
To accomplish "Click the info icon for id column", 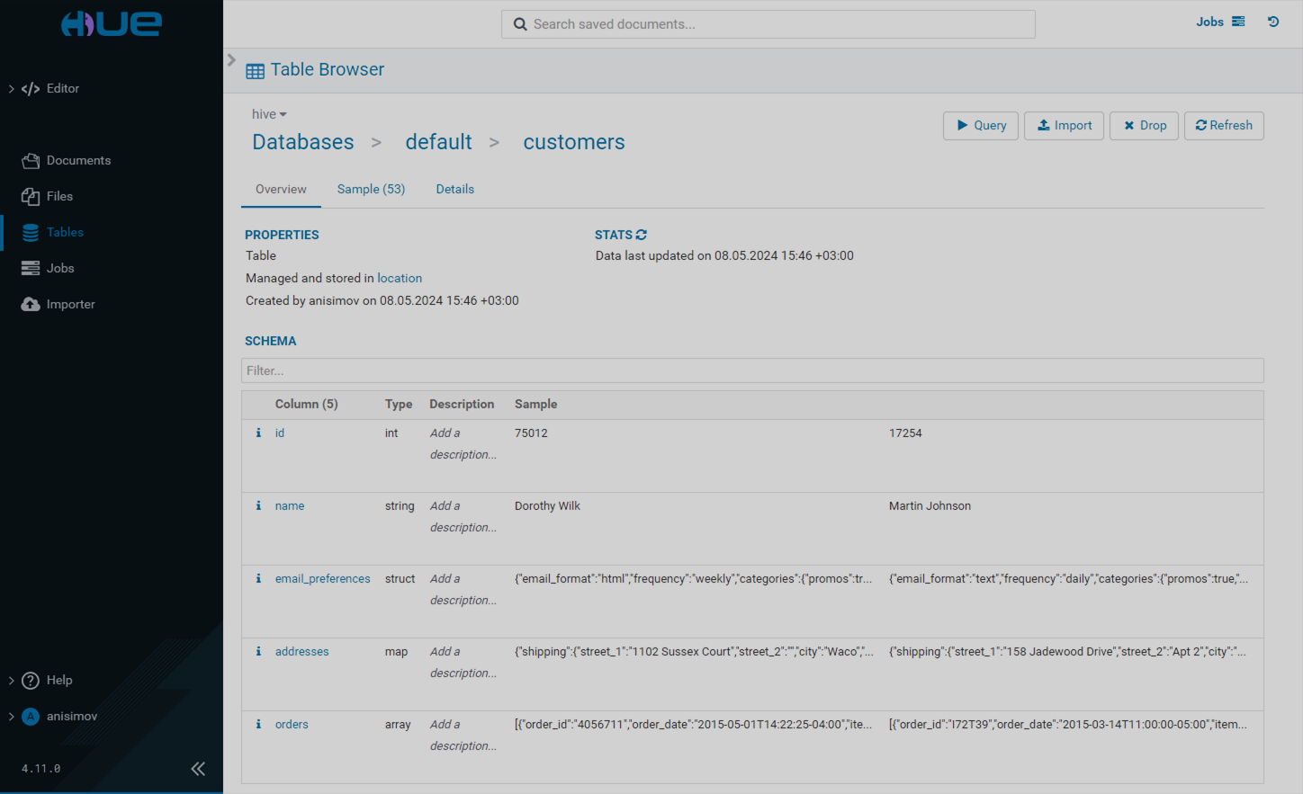I will click(x=258, y=433).
